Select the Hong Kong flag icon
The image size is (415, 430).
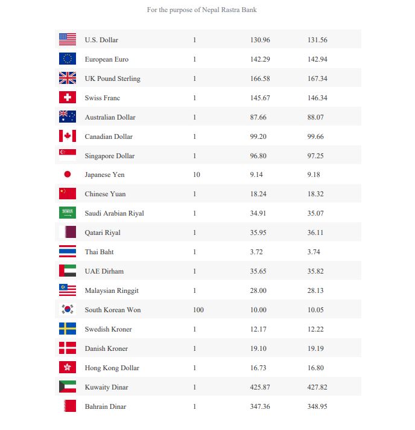[x=68, y=367]
